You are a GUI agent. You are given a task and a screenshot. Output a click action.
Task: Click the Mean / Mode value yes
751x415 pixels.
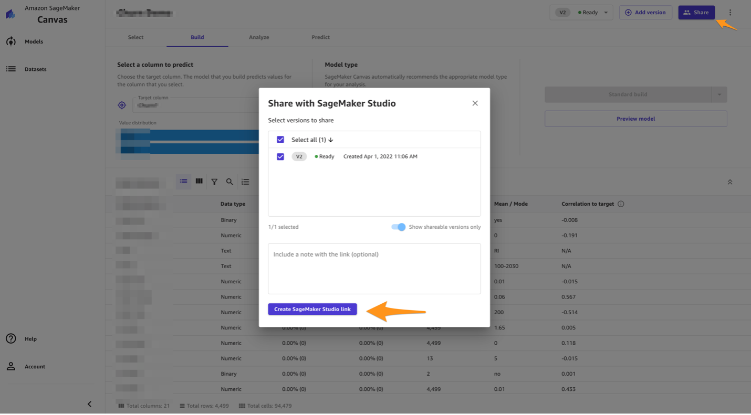tap(498, 220)
